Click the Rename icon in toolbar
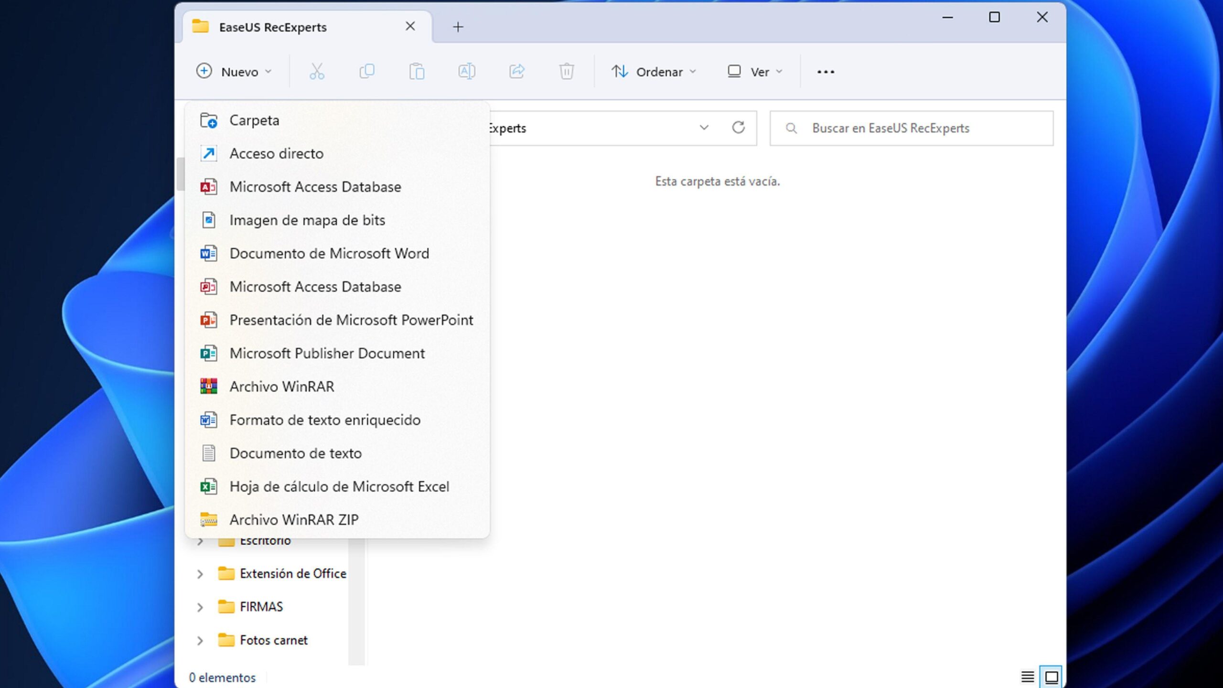 point(467,72)
